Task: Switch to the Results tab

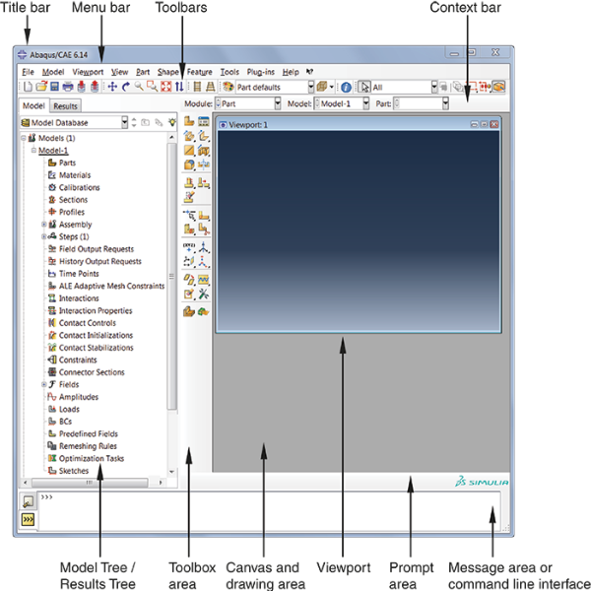Action: coord(65,106)
